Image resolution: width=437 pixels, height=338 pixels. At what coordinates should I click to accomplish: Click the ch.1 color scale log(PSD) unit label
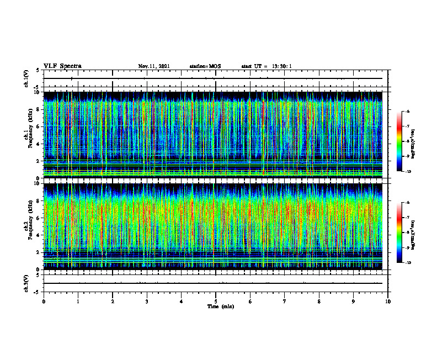pyautogui.click(x=413, y=144)
